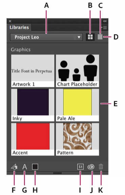Click the dropdown arrow beside Project Leo
This screenshot has width=125, height=195.
coord(79,37)
